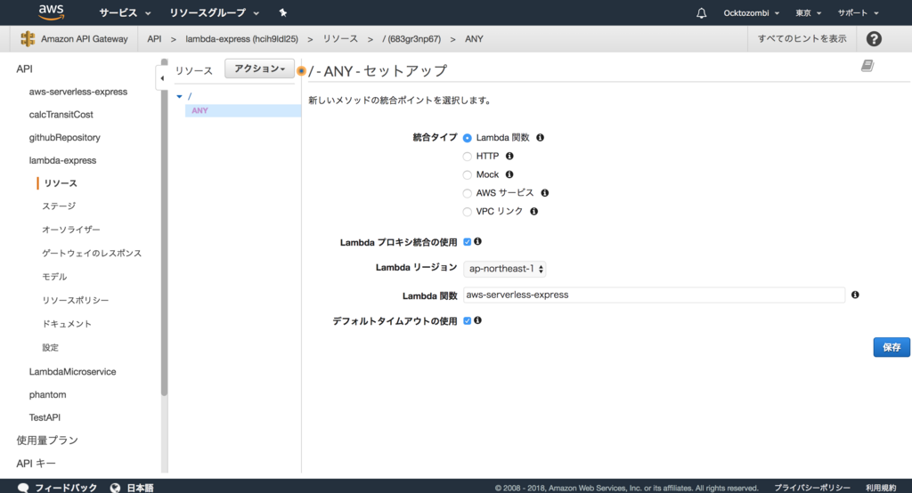Viewport: 912px width, 493px height.
Task: Open calcTransitCost API link
Action: (x=61, y=115)
